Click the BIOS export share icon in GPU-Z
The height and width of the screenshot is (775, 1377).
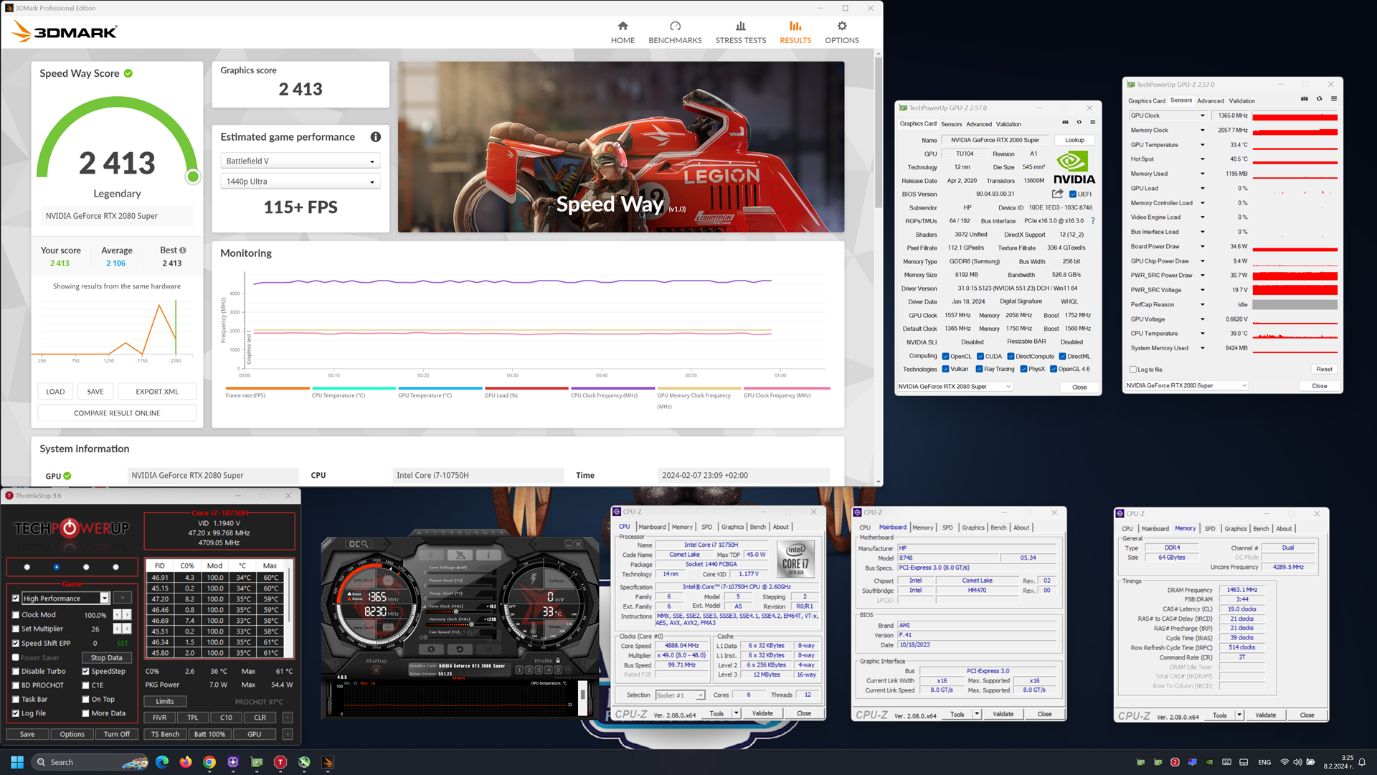[1057, 194]
